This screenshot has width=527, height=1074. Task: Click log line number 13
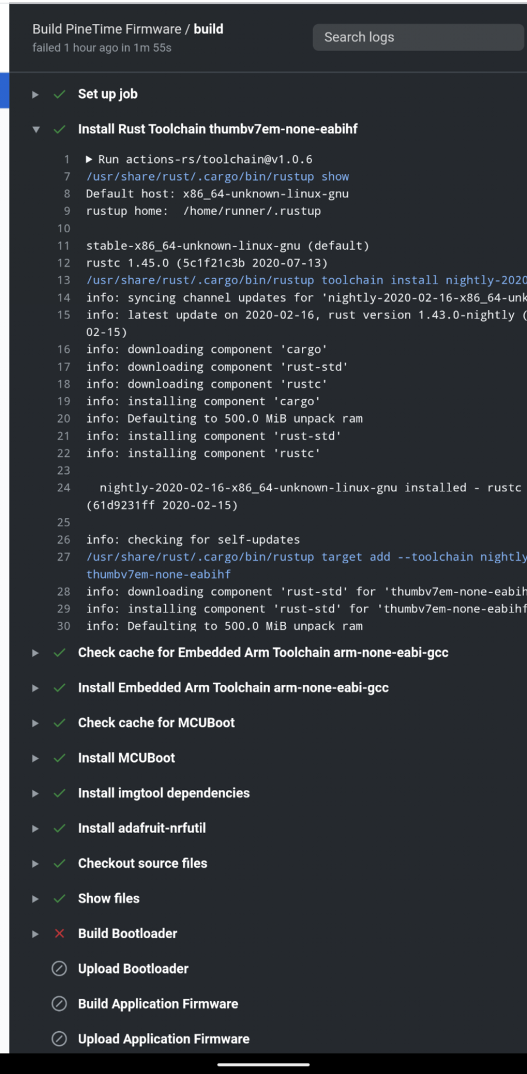(63, 280)
